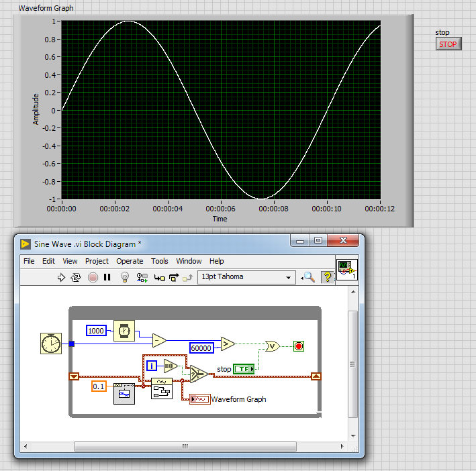
Task: Click the Abort Execution stop icon
Action: [x=93, y=277]
